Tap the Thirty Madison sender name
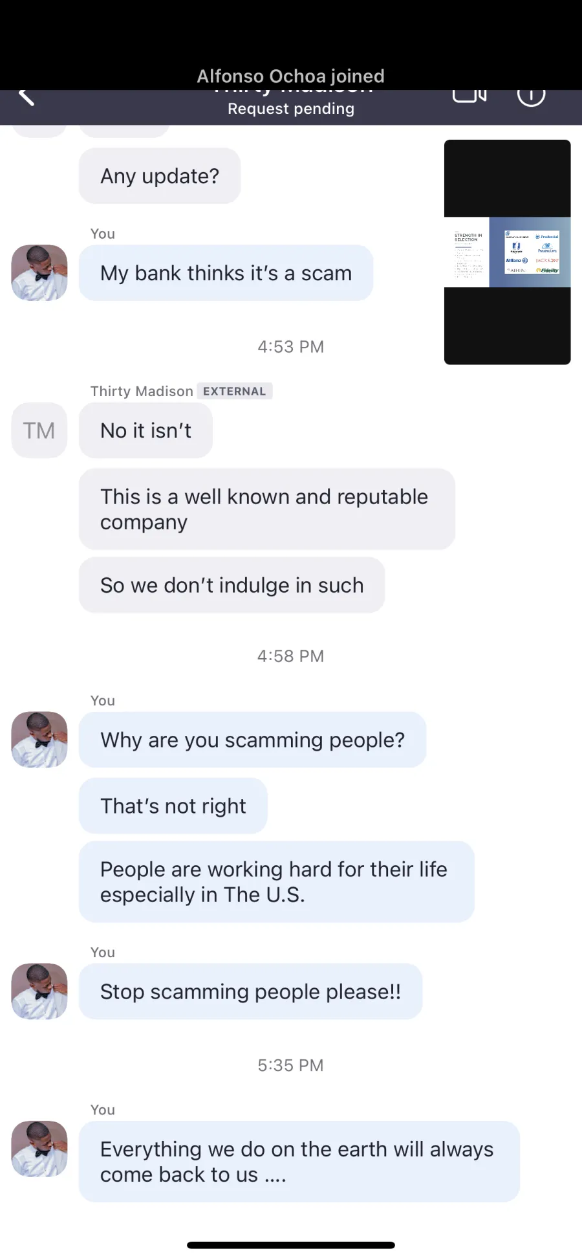This screenshot has width=582, height=1260. coord(142,391)
